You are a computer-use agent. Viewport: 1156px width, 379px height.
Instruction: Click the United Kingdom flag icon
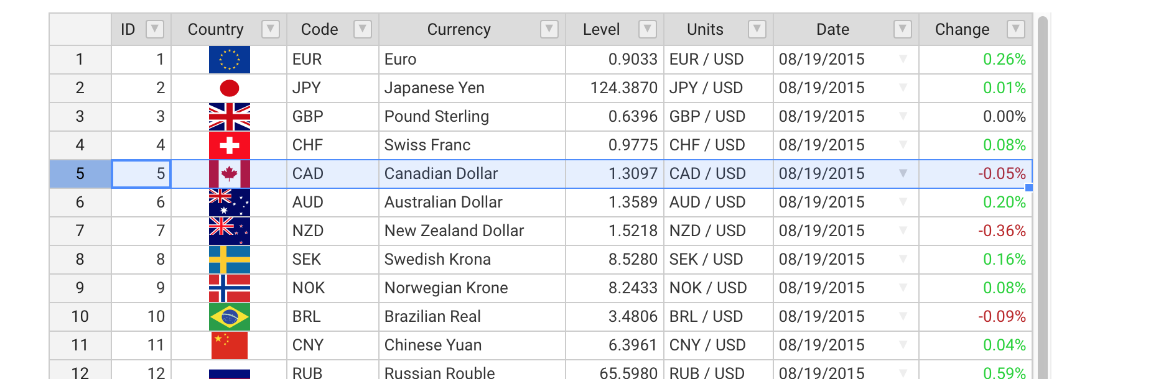click(230, 117)
